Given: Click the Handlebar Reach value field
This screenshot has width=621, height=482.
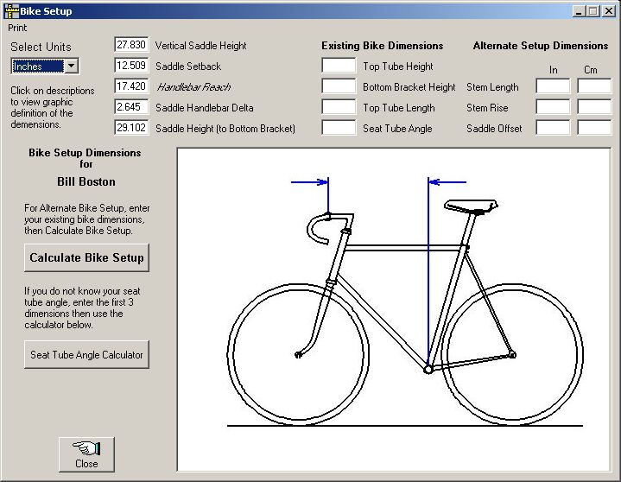Looking at the screenshot, I should pyautogui.click(x=131, y=86).
